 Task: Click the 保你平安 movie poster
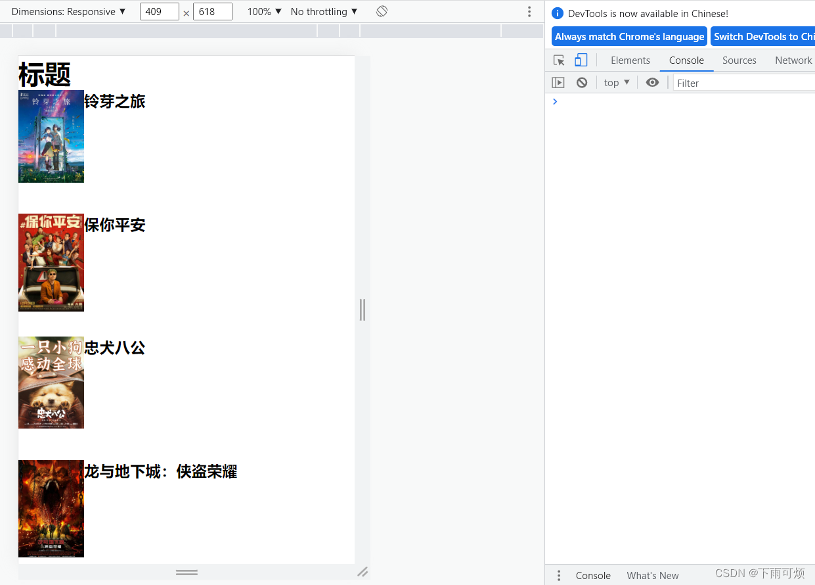(51, 262)
